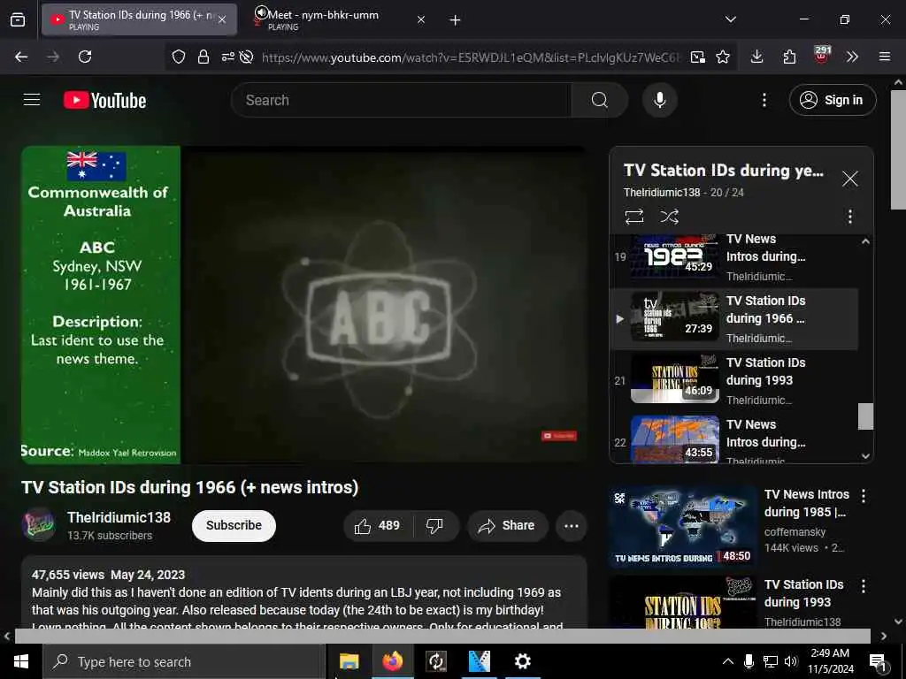The width and height of the screenshot is (906, 679).
Task: Open recommended TV Station IDs during 1993 title
Action: click(x=803, y=593)
